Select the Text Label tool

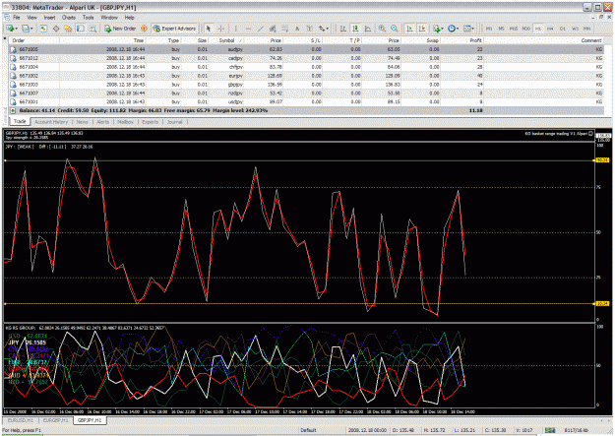point(309,29)
